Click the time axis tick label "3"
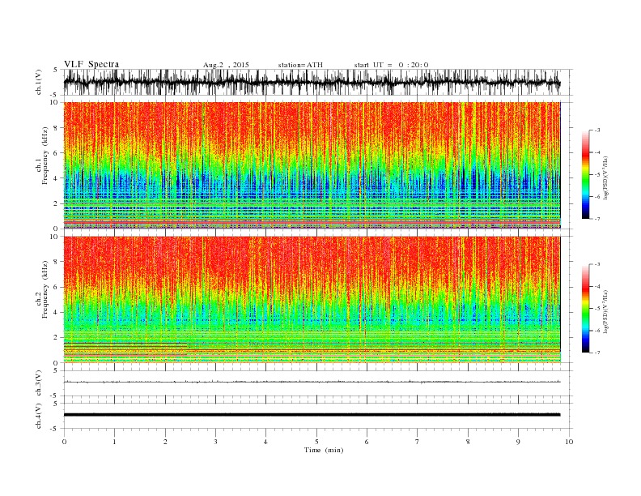This screenshot has height=496, width=641. tap(215, 442)
